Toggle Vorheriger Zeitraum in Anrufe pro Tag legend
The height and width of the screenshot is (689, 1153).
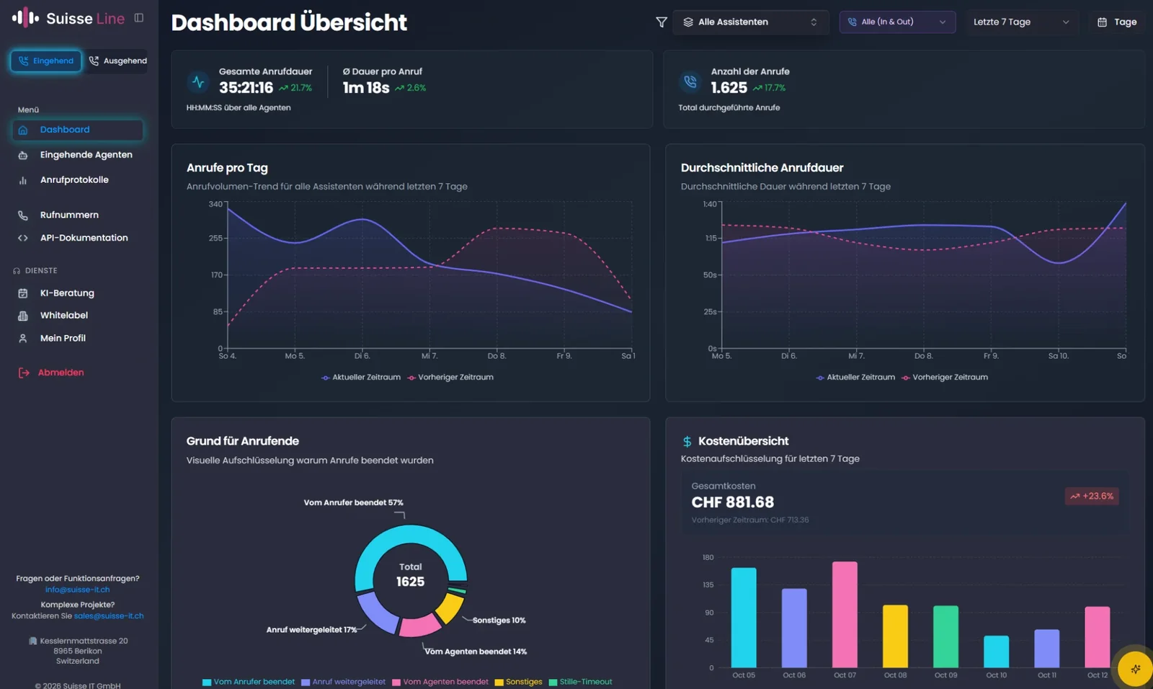450,377
